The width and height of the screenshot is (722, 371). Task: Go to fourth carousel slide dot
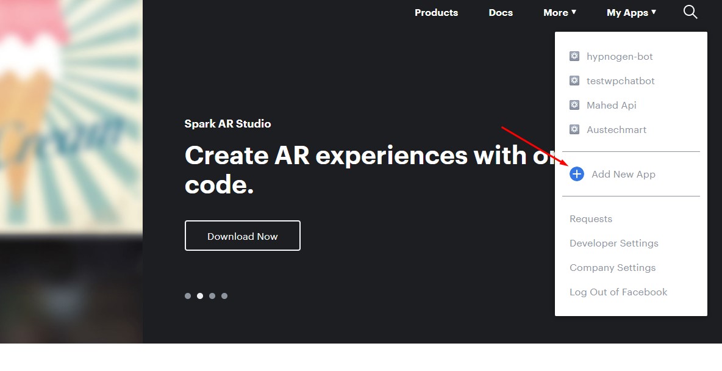pyautogui.click(x=224, y=296)
